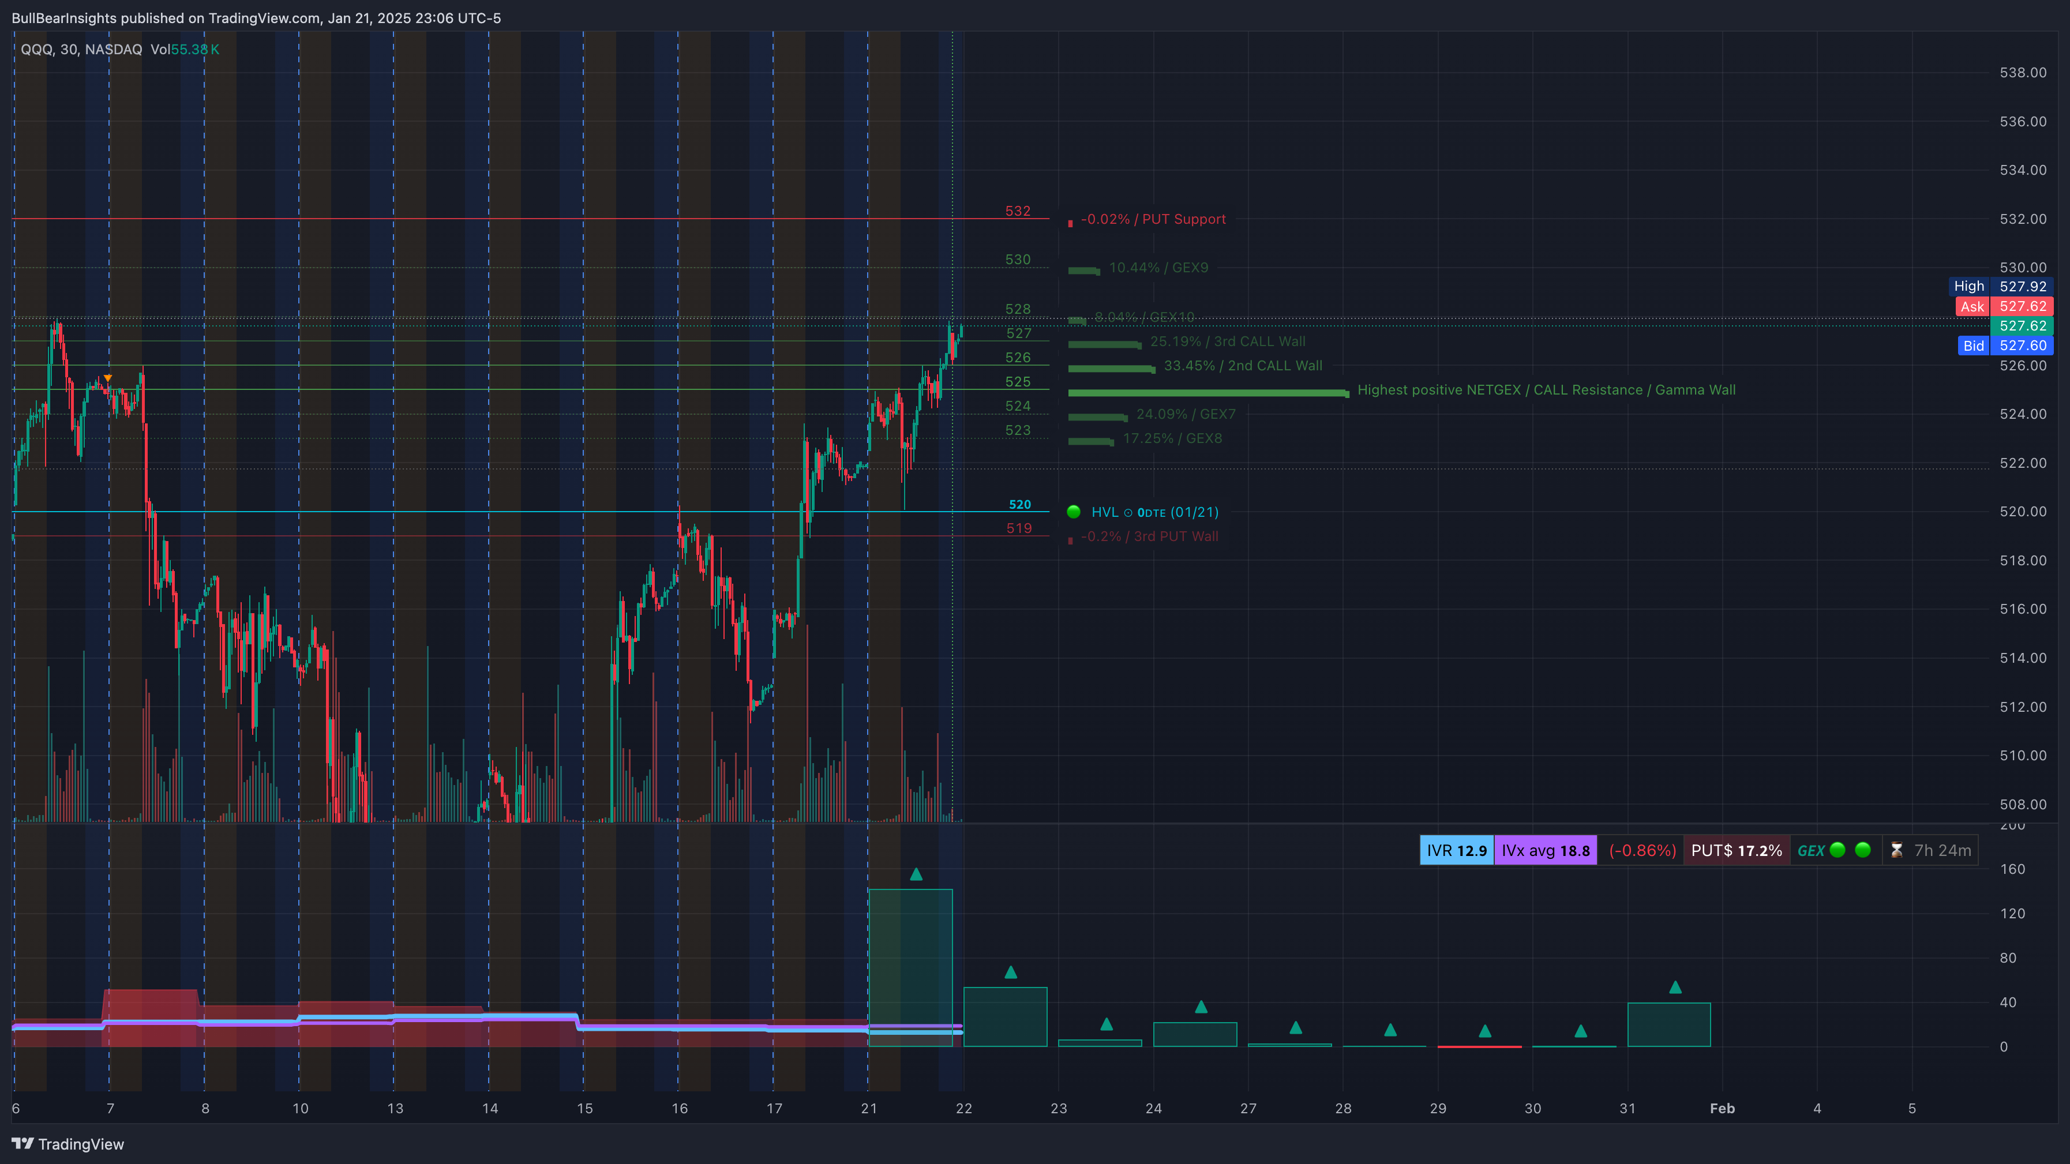Click the 'Highest positive NETGEX' Gamma Wall label
The height and width of the screenshot is (1164, 2070).
[x=1546, y=389]
